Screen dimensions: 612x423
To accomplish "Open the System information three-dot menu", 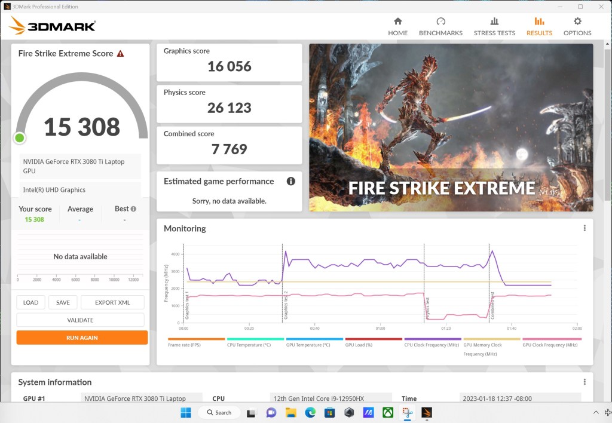I will pos(584,381).
